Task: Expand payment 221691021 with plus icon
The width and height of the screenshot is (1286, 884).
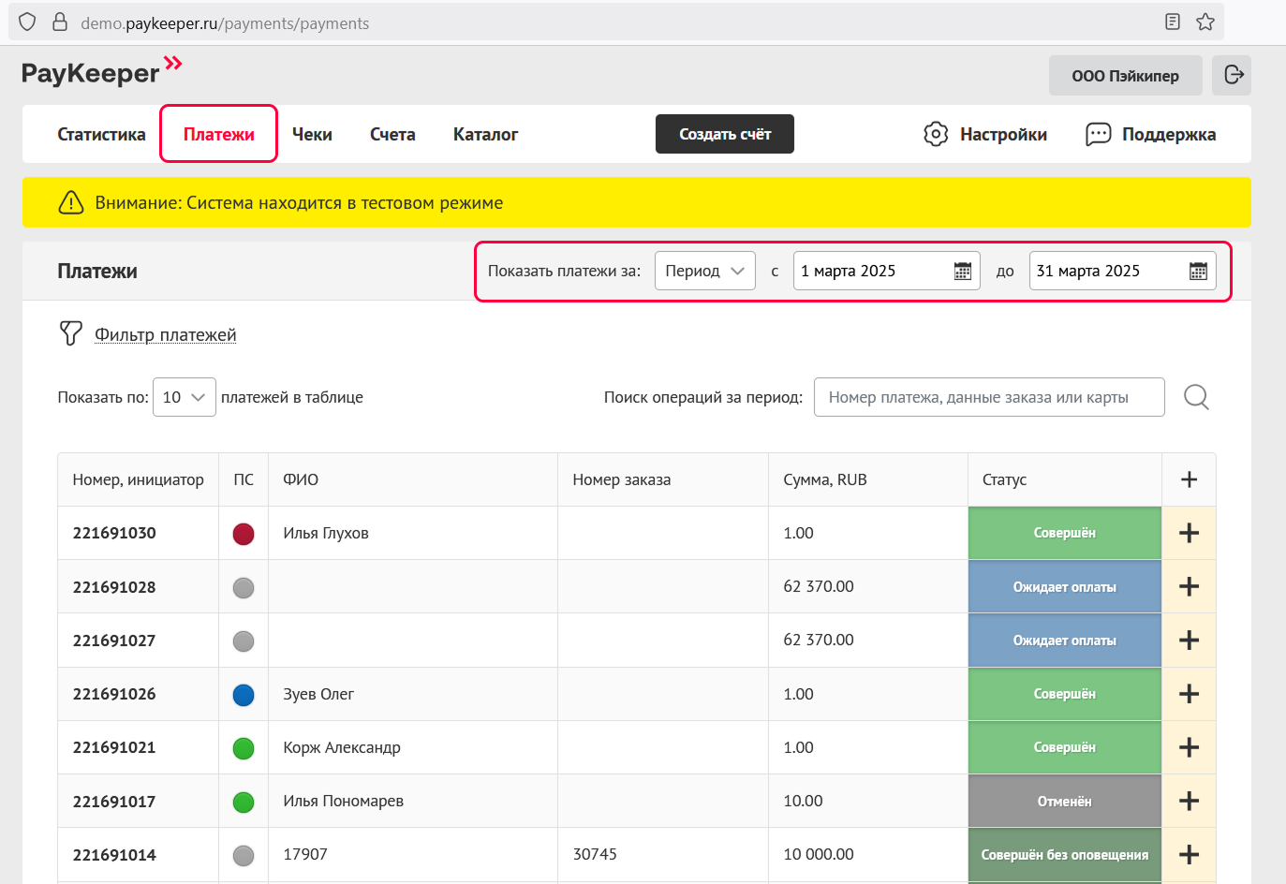Action: 1190,747
